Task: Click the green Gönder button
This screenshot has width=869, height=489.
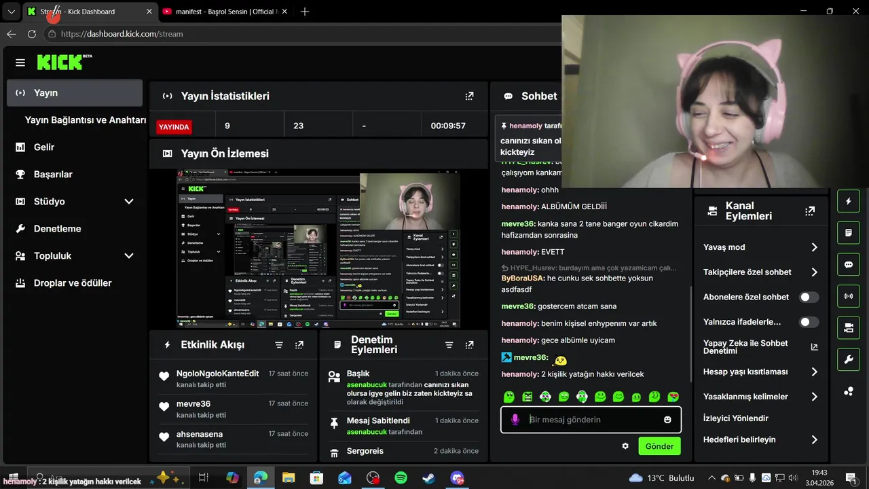Action: (x=659, y=446)
